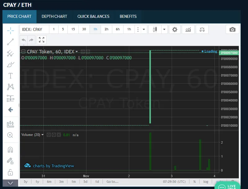The image size is (248, 189).
Task: Select the highlighted 1h interval
Action: click(x=95, y=29)
